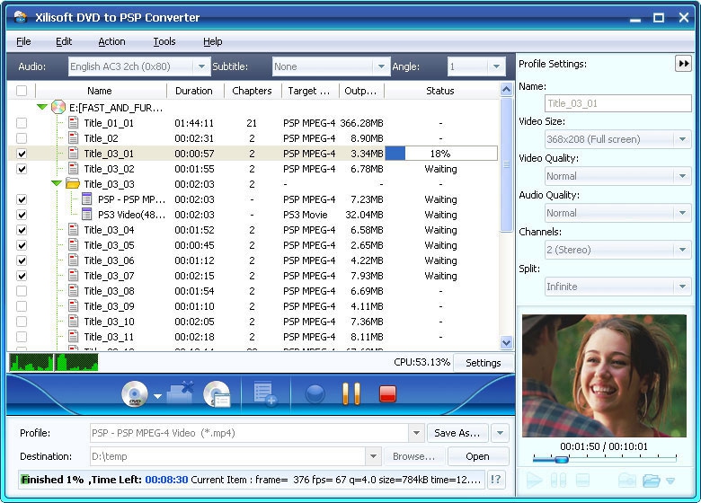701x503 pixels.
Task: Open the snapshot folder icon under preview
Action: coord(652,481)
